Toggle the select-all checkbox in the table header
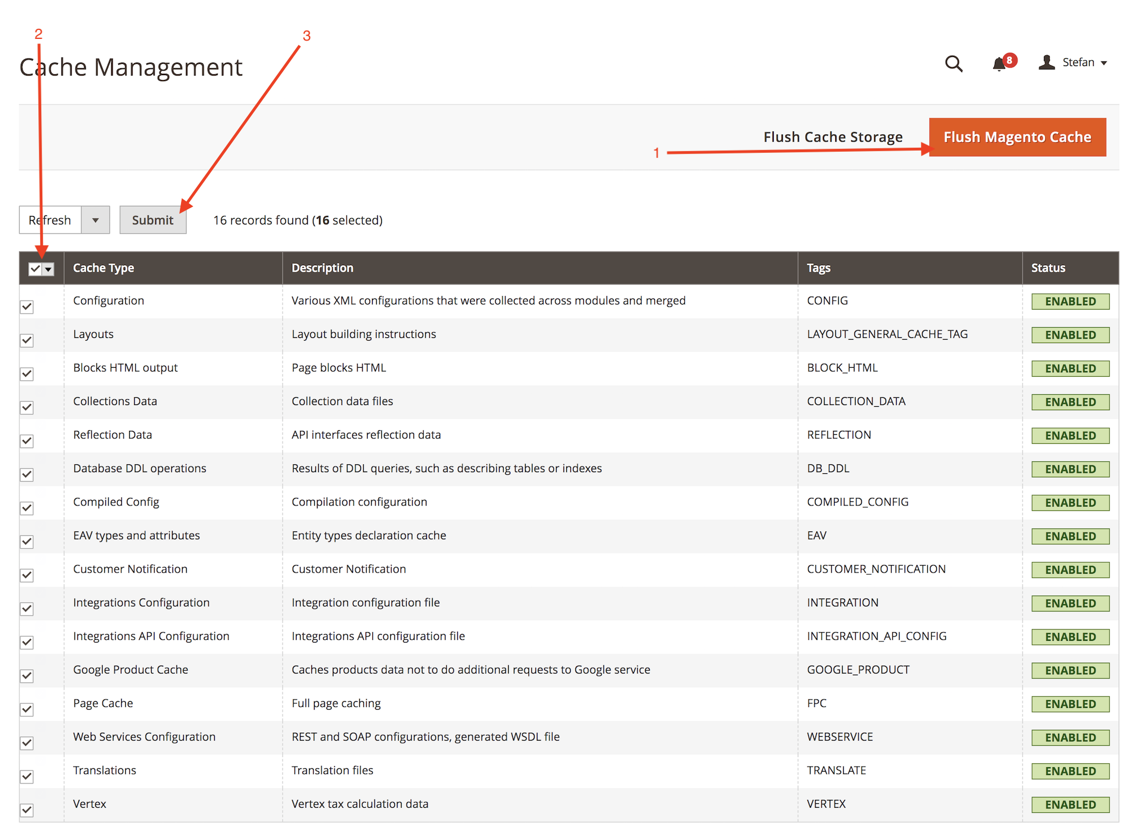Viewport: 1128px width, 832px height. click(x=35, y=269)
